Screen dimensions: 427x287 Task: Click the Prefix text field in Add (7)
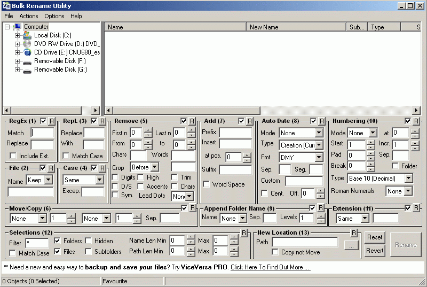tap(235, 133)
